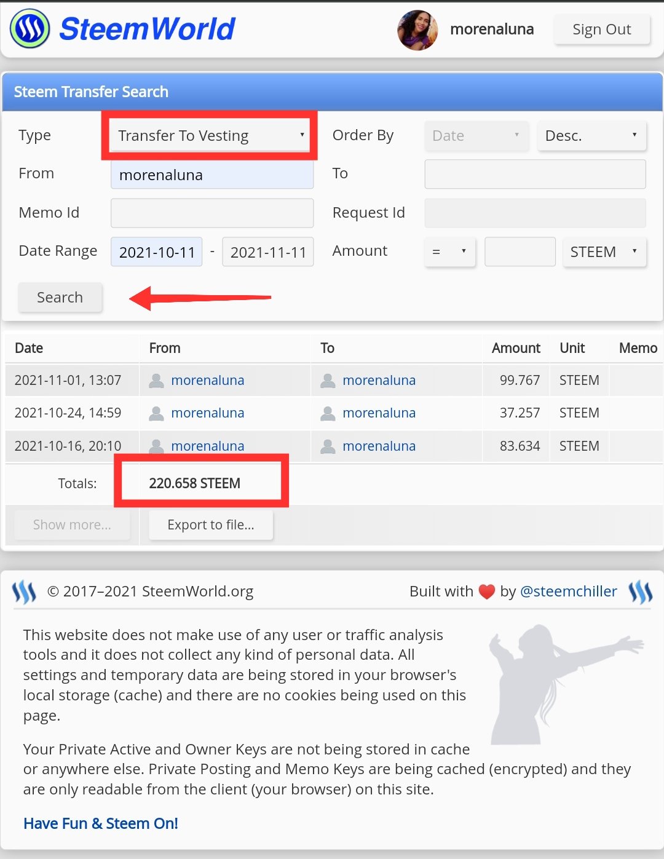Image resolution: width=664 pixels, height=859 pixels.
Task: Click the SteemWorld circular logo icon
Action: [30, 29]
